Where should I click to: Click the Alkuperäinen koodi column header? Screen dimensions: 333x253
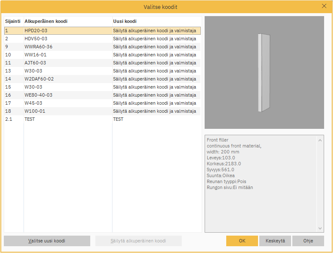pos(46,21)
